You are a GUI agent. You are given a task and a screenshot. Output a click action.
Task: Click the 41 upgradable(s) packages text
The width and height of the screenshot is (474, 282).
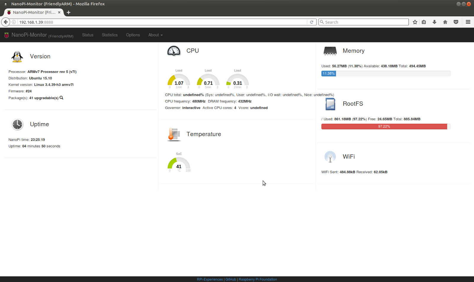click(44, 98)
